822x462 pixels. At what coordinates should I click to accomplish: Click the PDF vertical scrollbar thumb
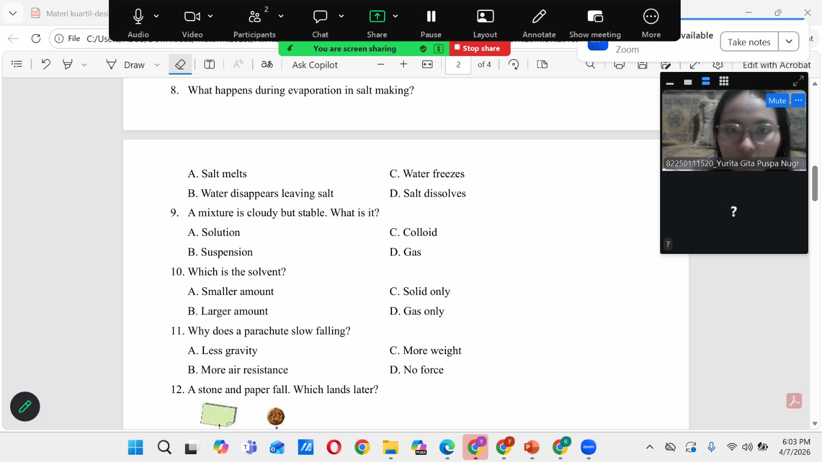point(815,183)
